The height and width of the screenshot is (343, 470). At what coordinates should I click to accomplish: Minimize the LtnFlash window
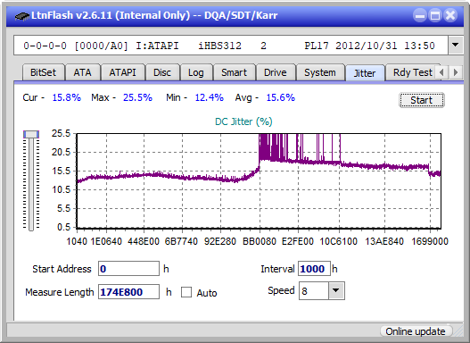point(420,15)
